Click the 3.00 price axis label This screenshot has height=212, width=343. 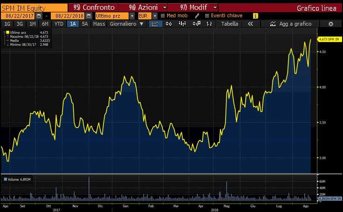322,158
